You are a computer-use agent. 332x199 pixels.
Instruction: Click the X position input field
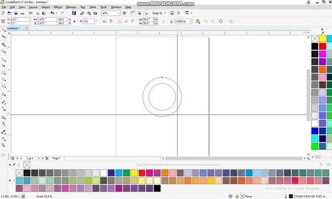[x=20, y=19]
